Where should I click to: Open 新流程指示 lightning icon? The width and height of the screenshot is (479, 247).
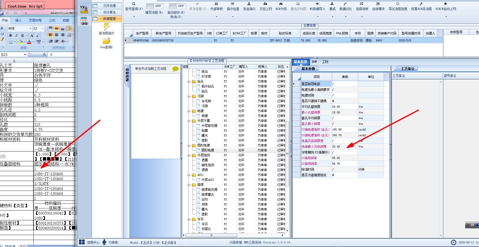[x=106, y=27]
